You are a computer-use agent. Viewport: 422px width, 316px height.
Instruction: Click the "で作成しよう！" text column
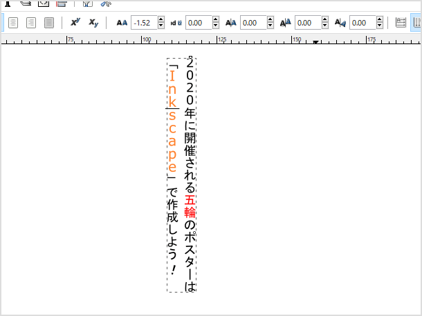(x=172, y=231)
